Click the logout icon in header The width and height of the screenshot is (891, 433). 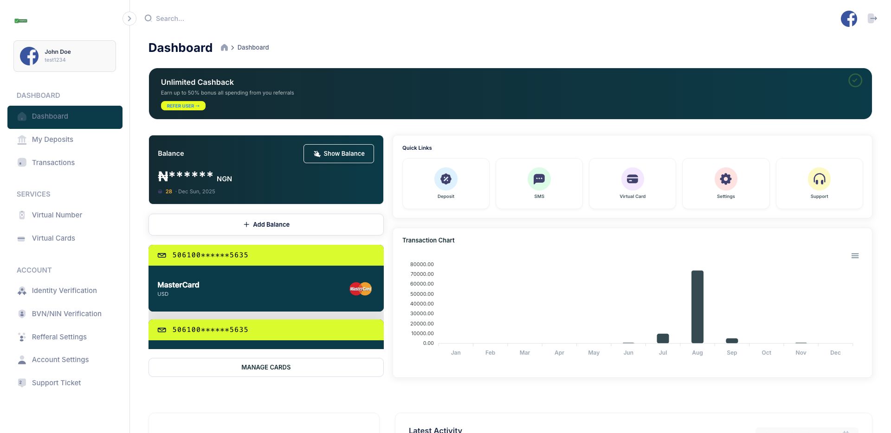pos(872,19)
